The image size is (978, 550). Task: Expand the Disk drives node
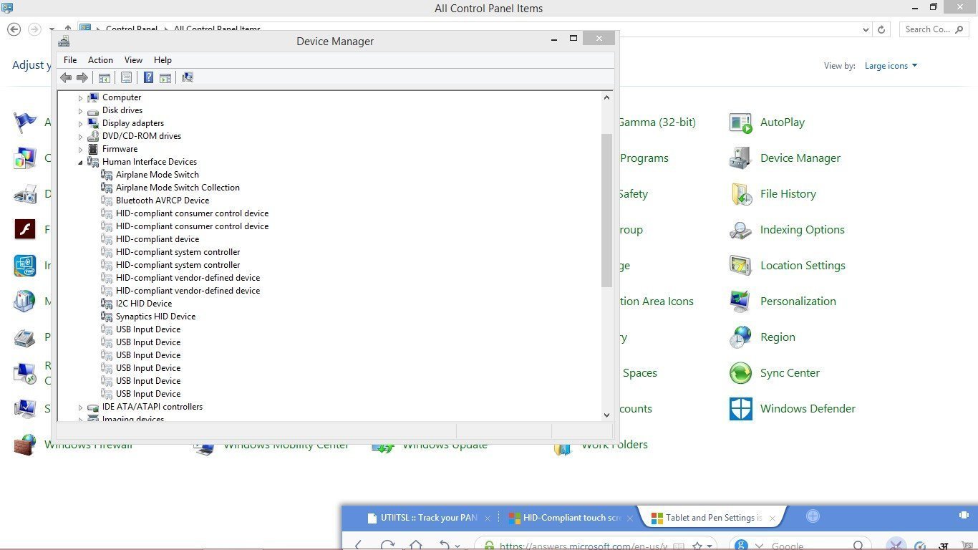[x=81, y=111]
